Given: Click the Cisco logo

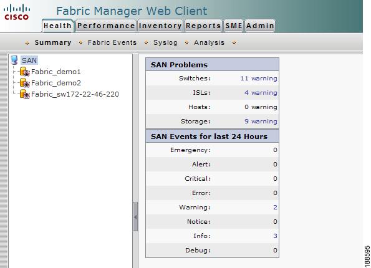Looking at the screenshot, I should [17, 12].
